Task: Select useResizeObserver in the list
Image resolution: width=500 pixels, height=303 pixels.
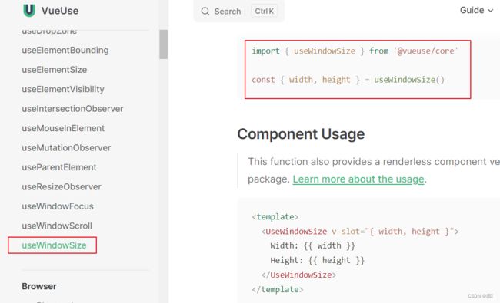Action: click(62, 186)
